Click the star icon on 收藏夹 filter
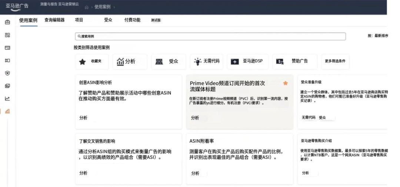This screenshot has width=400, height=187. coord(82,62)
